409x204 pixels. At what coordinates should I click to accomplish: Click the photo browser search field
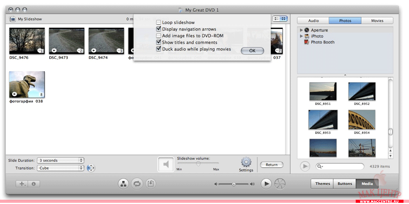(340, 166)
